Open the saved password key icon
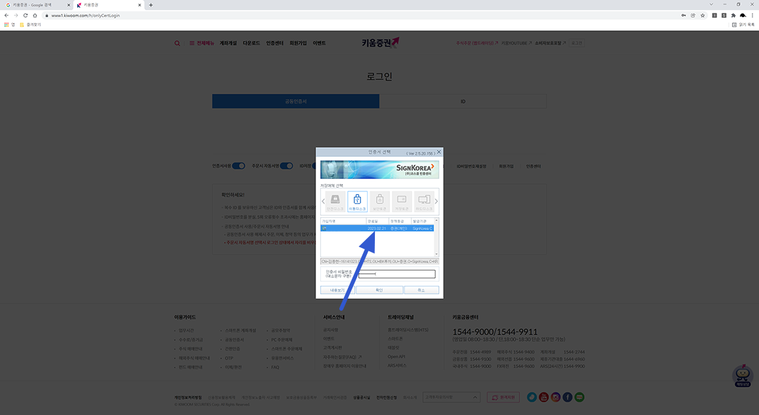This screenshot has width=759, height=415. pos(684,15)
